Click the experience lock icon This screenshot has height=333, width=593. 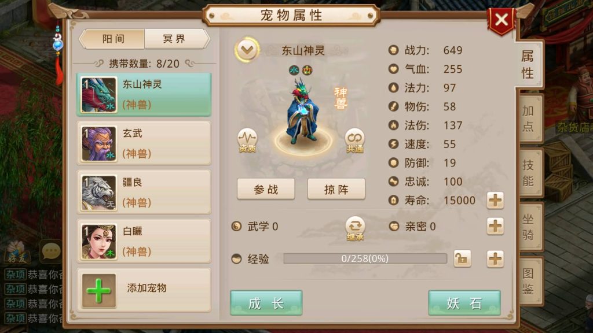(462, 258)
